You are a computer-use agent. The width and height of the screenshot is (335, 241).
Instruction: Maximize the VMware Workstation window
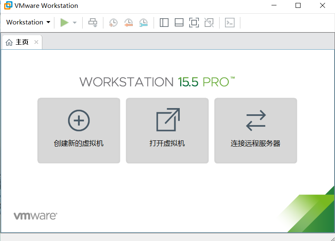click(298, 5)
